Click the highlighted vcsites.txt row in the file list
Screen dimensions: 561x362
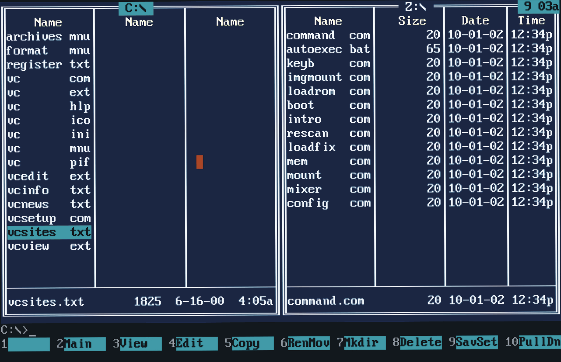[49, 232]
